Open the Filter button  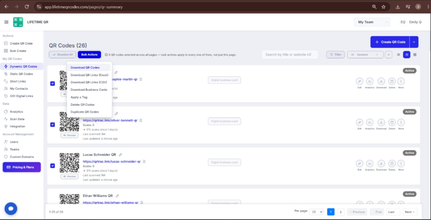[335, 55]
